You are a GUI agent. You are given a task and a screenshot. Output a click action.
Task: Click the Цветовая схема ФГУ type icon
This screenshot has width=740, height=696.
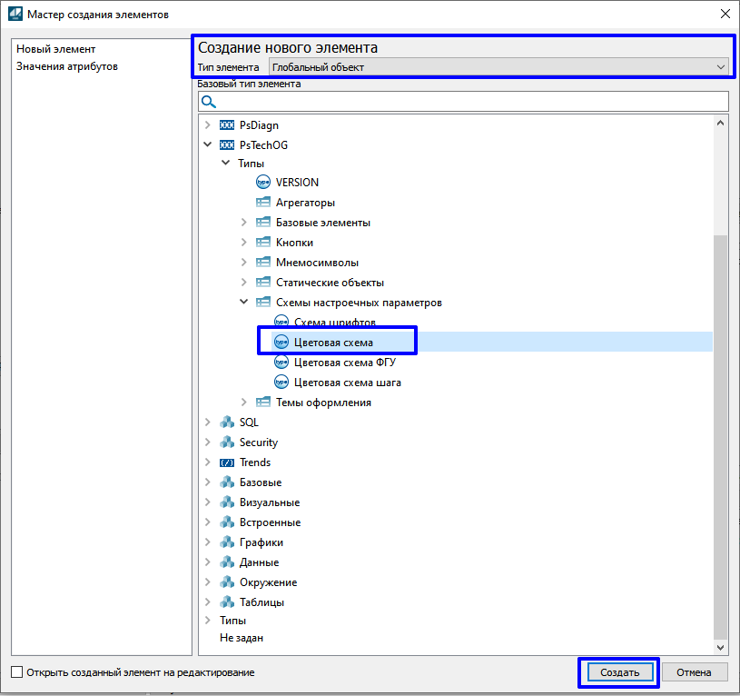coord(281,363)
